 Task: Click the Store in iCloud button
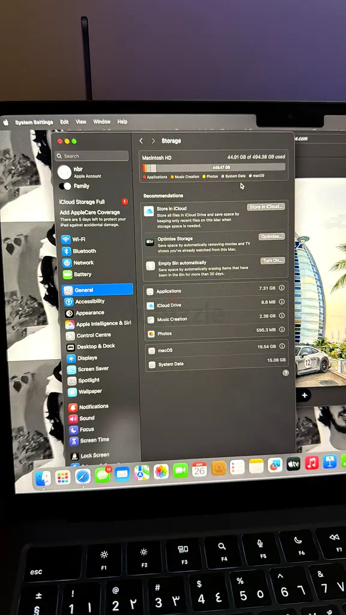click(266, 207)
